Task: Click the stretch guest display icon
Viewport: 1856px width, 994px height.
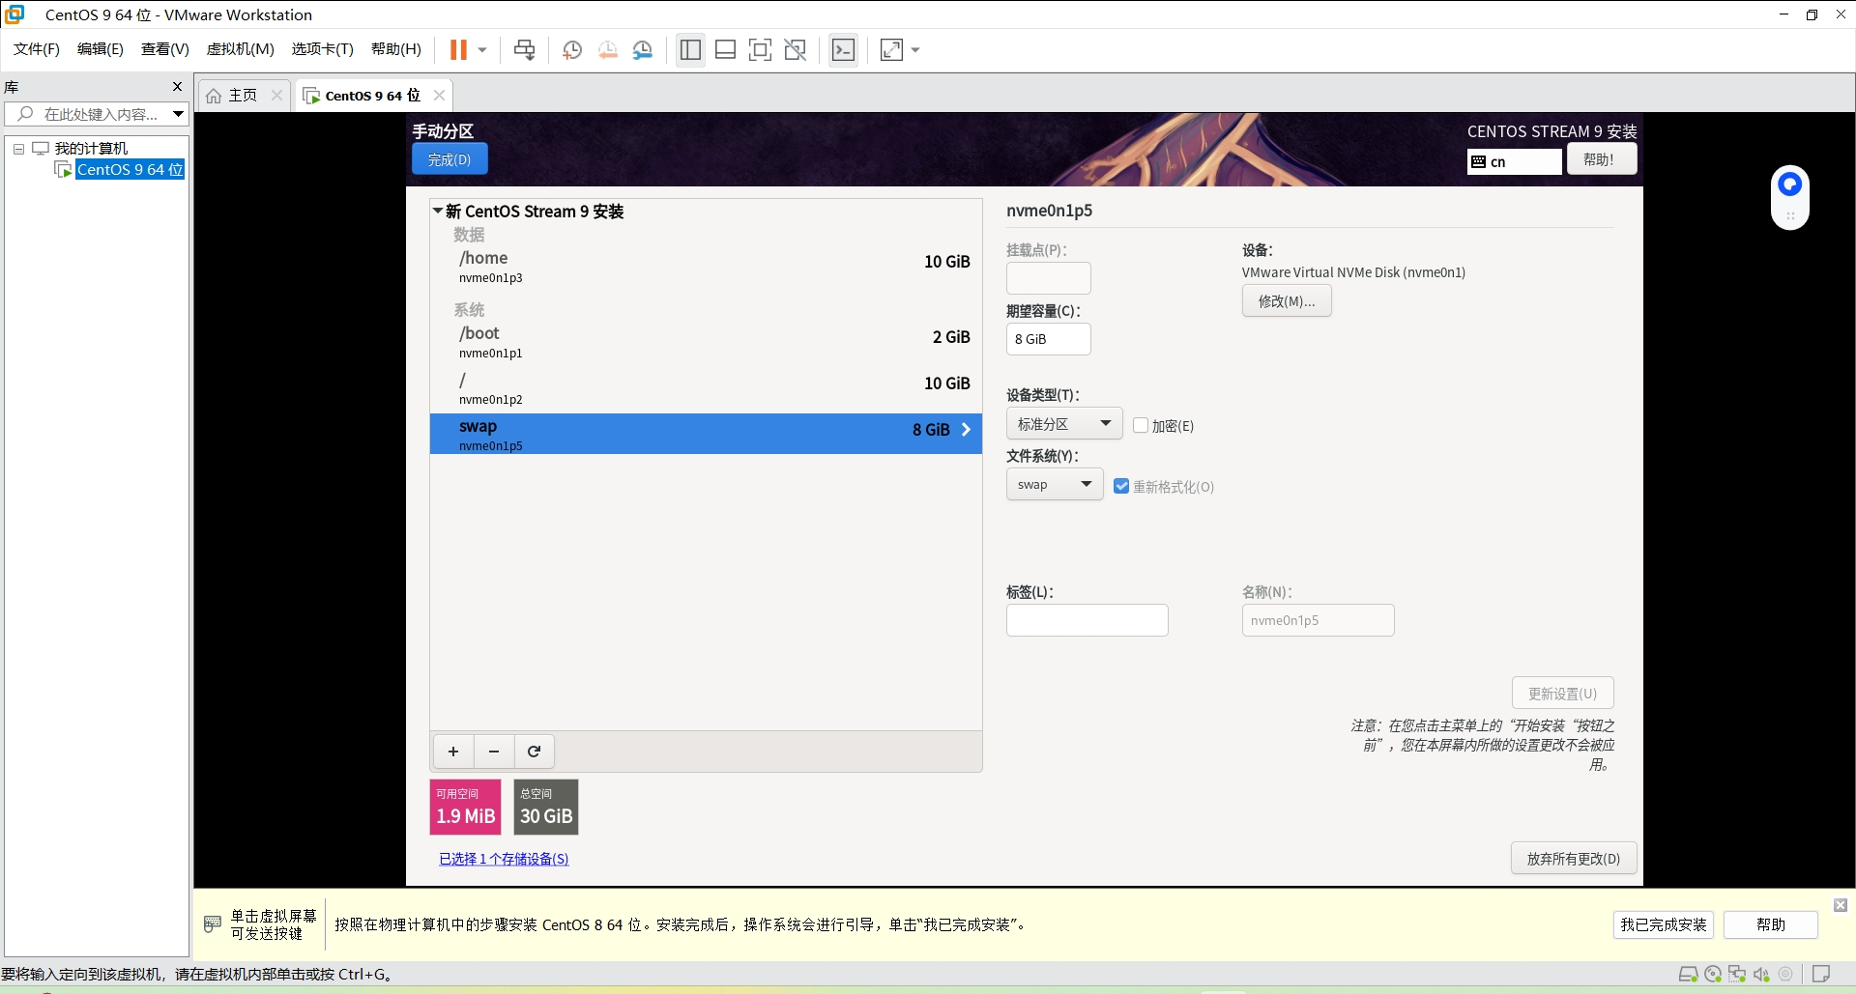Action: pyautogui.click(x=891, y=49)
